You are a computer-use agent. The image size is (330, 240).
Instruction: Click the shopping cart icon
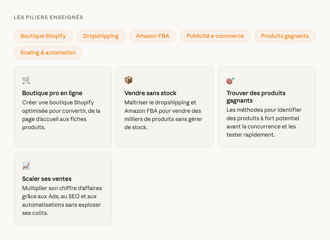[x=26, y=80]
